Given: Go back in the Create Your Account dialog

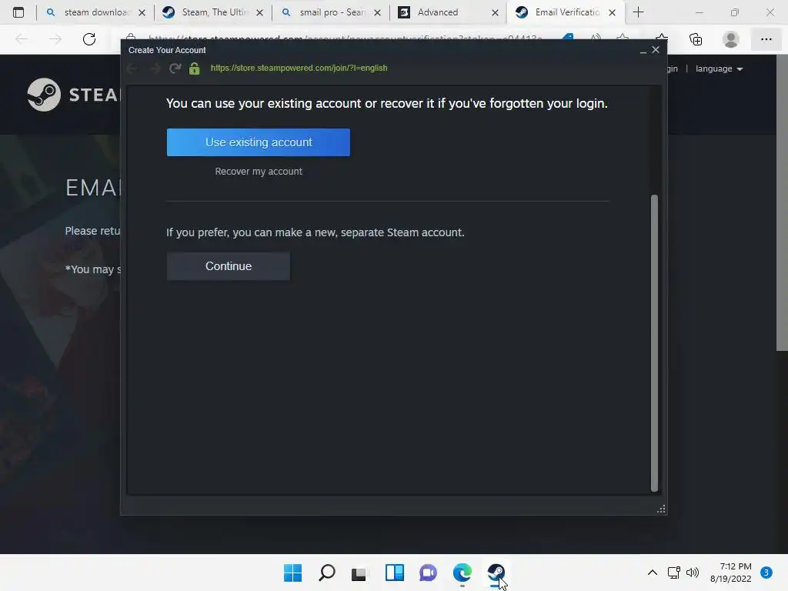Looking at the screenshot, I should pyautogui.click(x=132, y=68).
